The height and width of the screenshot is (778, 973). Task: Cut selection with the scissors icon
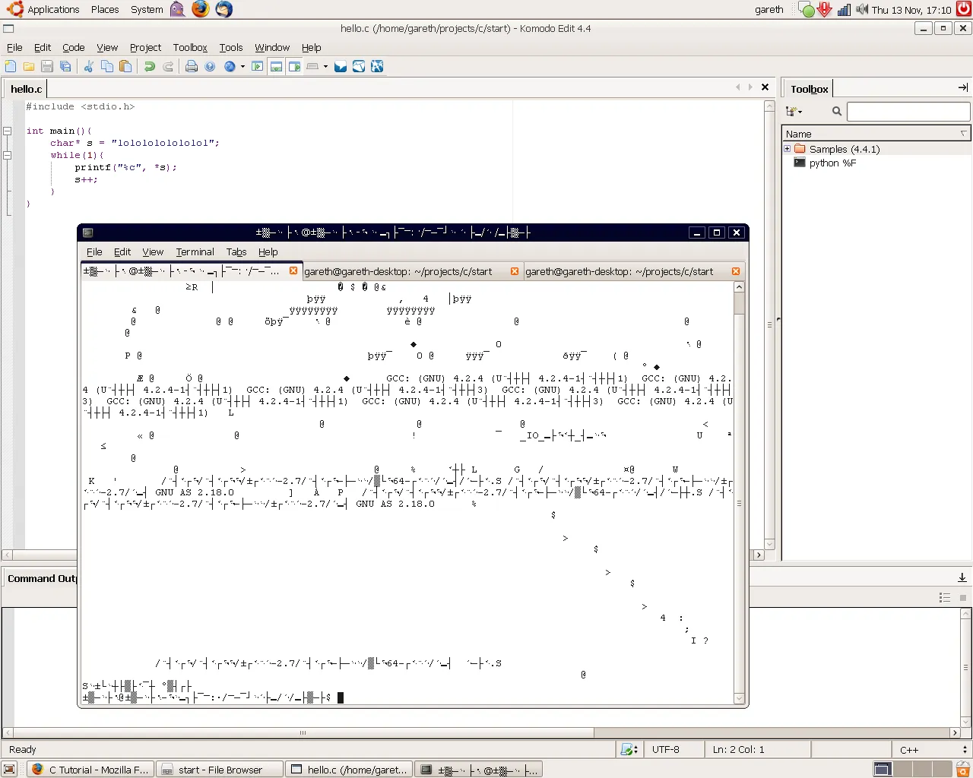(89, 67)
